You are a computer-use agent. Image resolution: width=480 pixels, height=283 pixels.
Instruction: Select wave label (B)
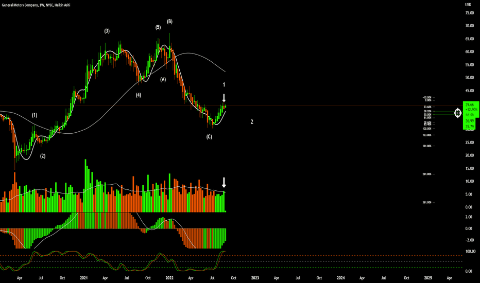[169, 22]
